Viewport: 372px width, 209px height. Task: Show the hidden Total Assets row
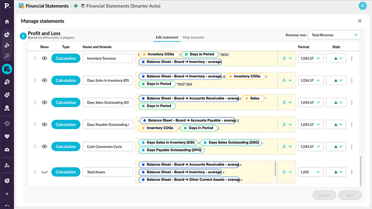click(x=44, y=172)
